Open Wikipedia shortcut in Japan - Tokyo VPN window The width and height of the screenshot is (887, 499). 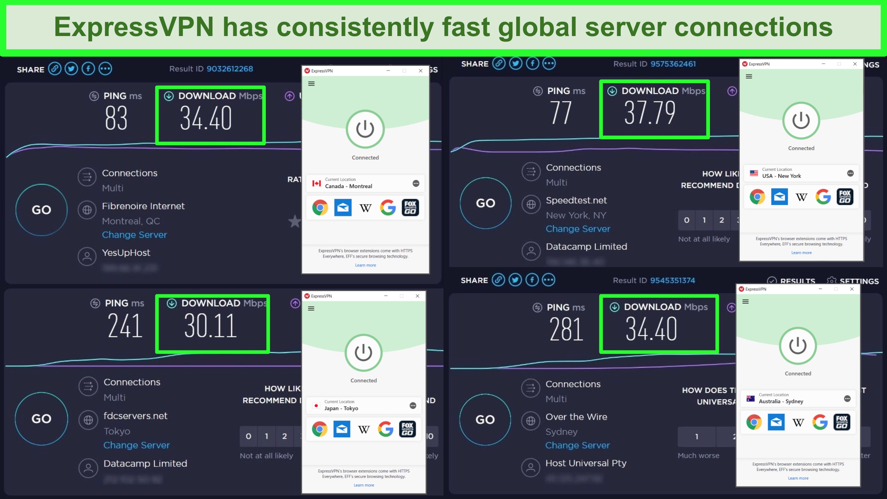click(x=364, y=430)
